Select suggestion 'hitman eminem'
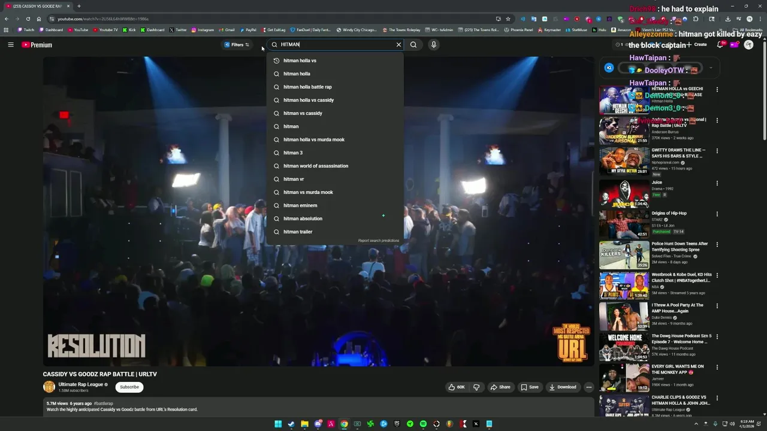The image size is (767, 431). [335, 205]
